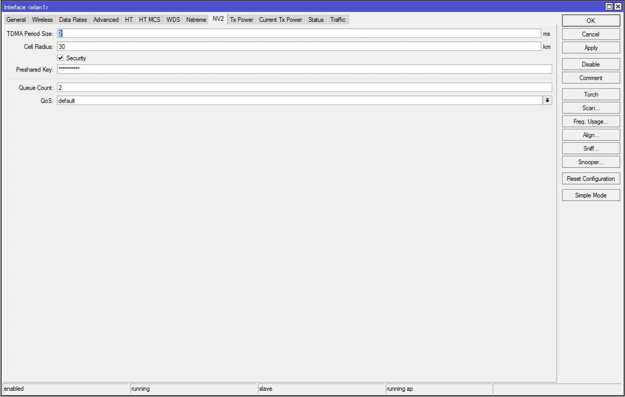625x397 pixels.
Task: Focus the Preshared Key field
Action: (x=304, y=69)
